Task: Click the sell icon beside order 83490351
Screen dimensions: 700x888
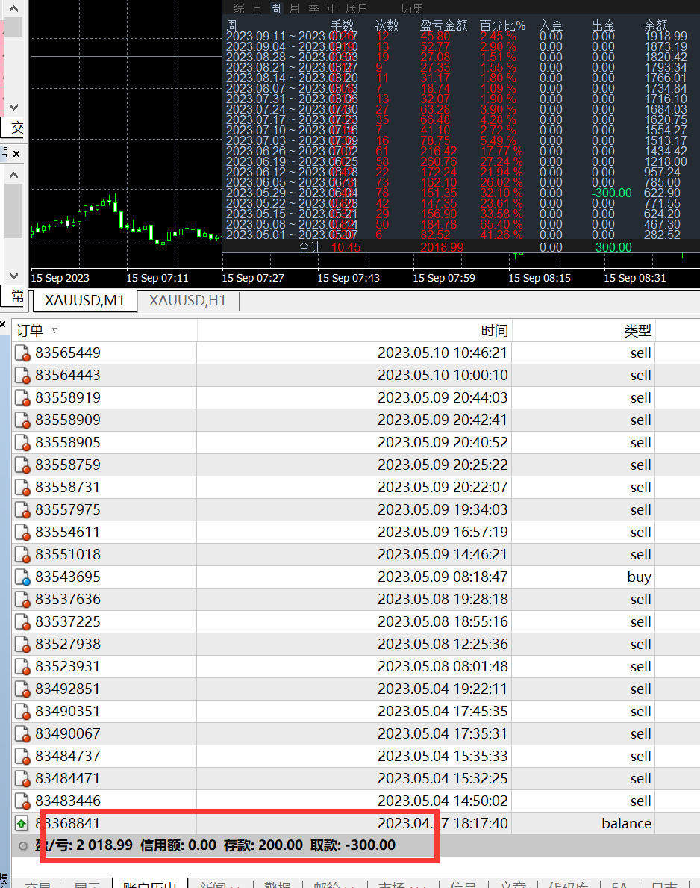Action: (x=22, y=711)
